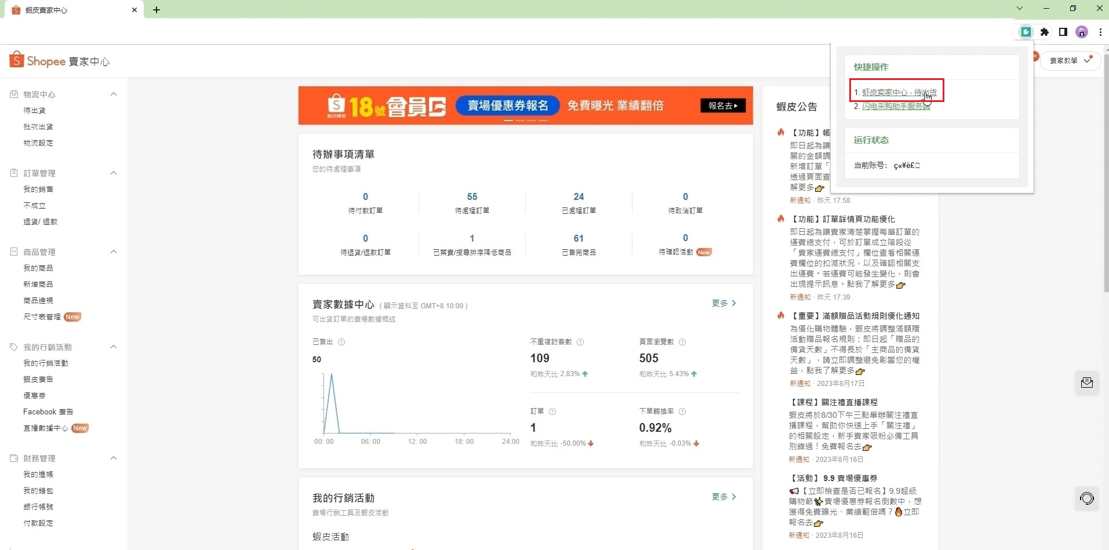The image size is (1109, 550).
Task: Open 我的商品 in the sidebar
Action: pyautogui.click(x=38, y=268)
